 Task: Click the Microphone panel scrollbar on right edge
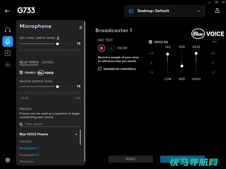(x=85, y=91)
